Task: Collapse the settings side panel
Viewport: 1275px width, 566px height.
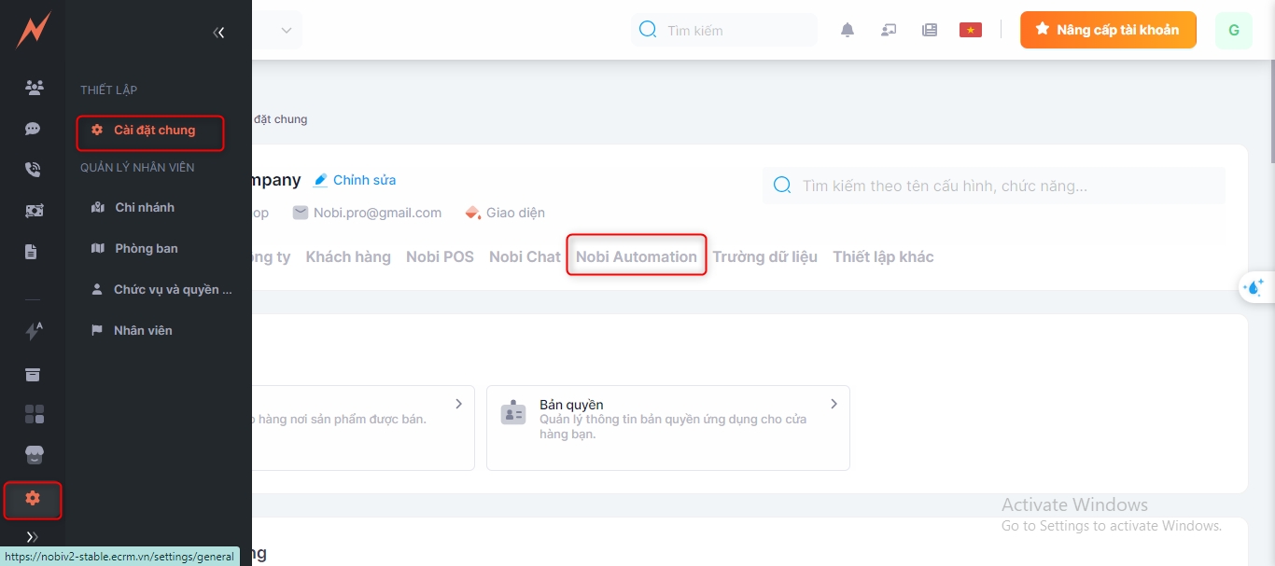Action: point(218,33)
